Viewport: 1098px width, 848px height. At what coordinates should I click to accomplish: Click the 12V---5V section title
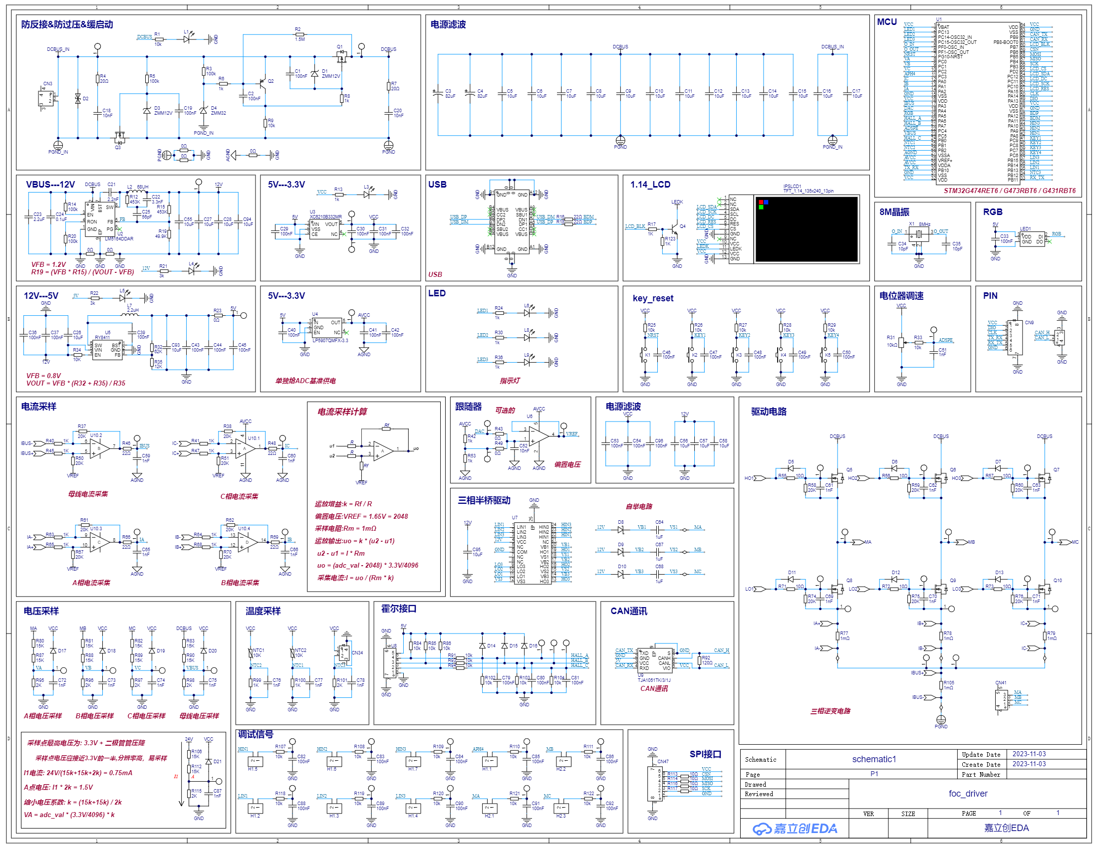(x=41, y=296)
